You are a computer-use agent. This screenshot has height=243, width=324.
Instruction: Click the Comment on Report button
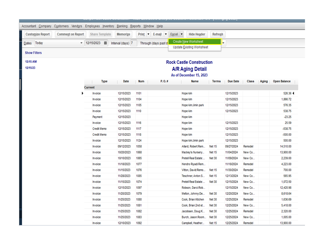(x=70, y=34)
